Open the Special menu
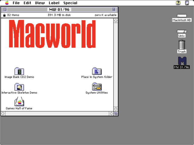The image size is (194, 145). (70, 3)
